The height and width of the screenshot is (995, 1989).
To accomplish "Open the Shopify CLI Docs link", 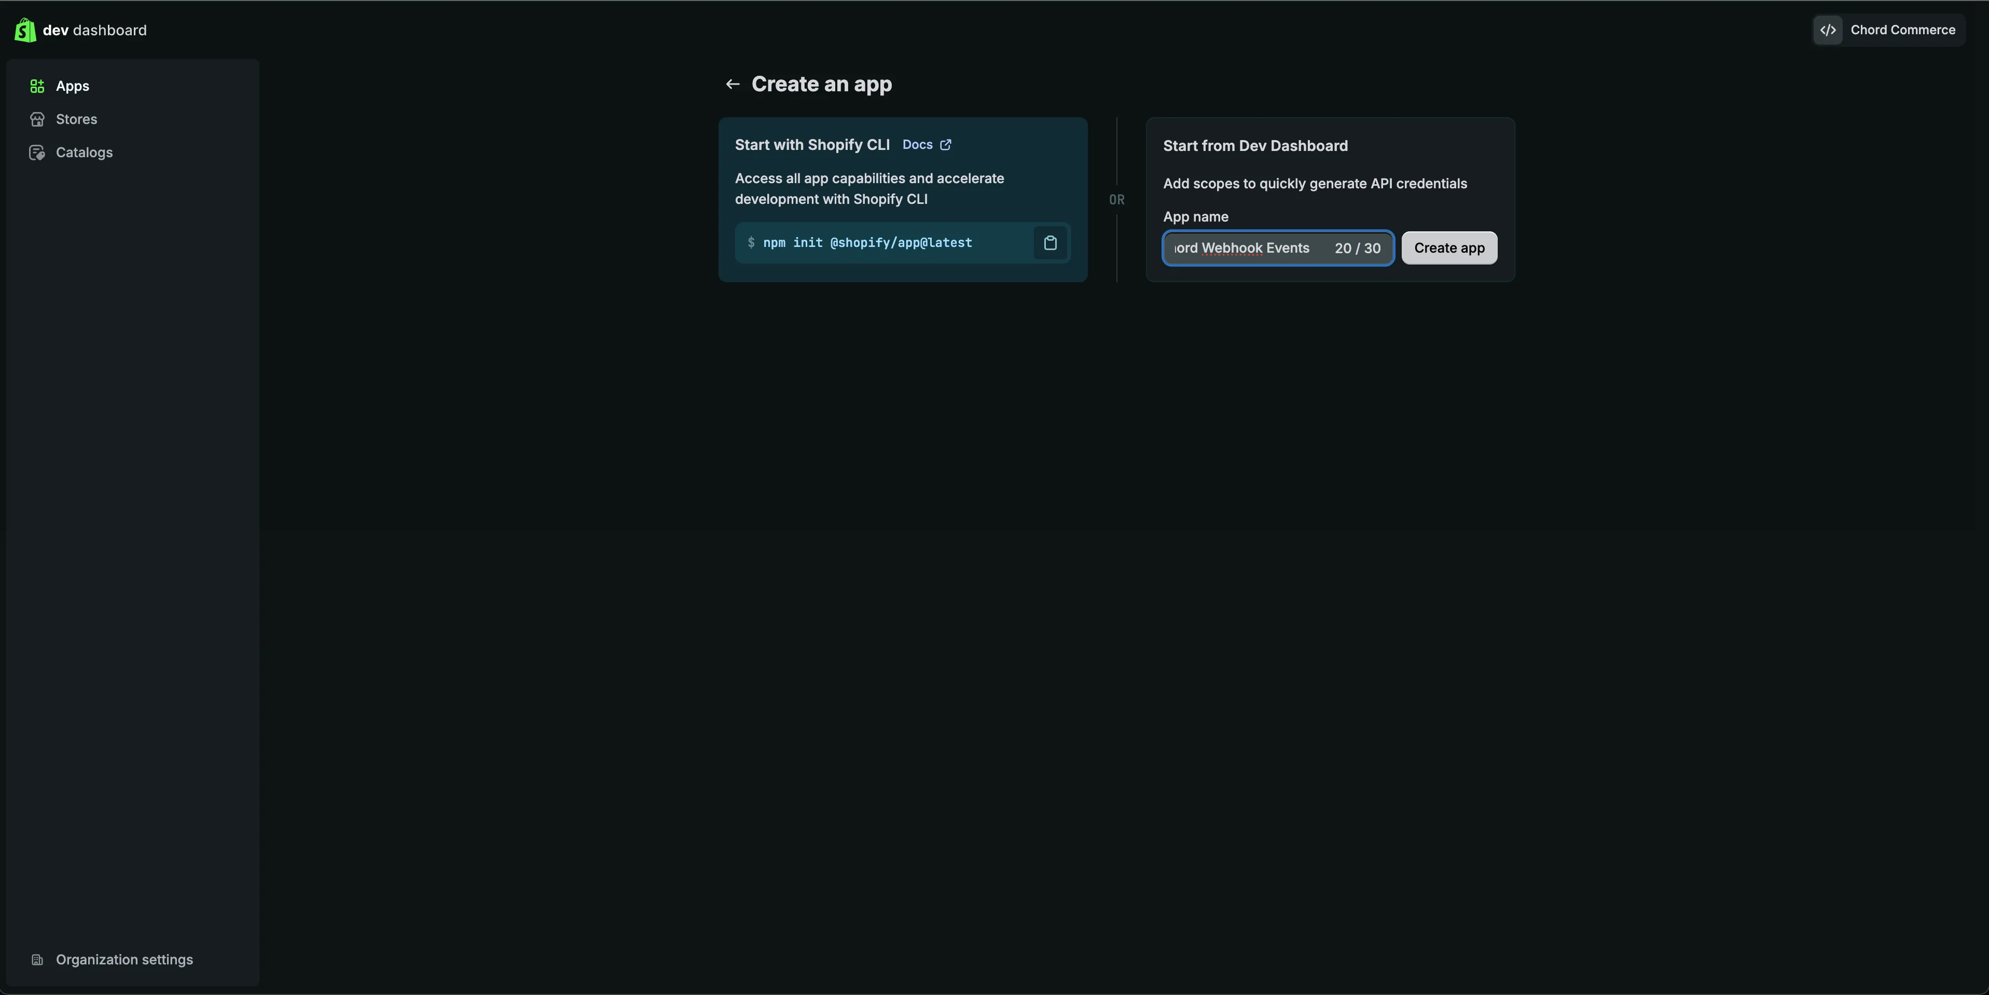I will (x=927, y=145).
